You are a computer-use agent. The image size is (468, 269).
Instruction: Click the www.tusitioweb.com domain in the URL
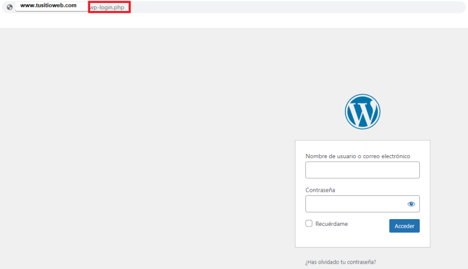pyautogui.click(x=48, y=6)
